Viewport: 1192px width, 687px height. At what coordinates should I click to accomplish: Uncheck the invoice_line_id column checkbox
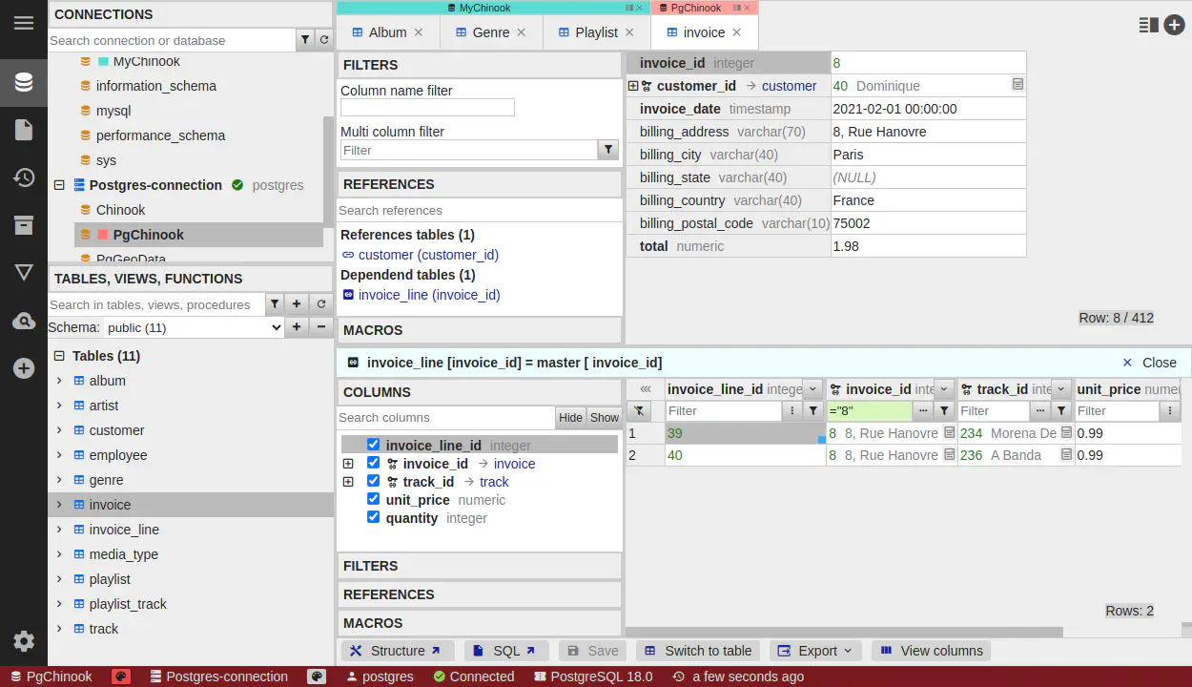(373, 445)
